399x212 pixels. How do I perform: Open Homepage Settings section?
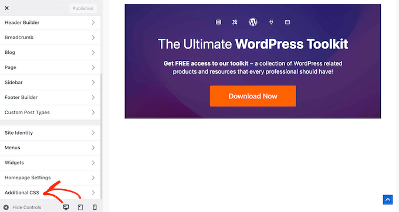(50, 177)
